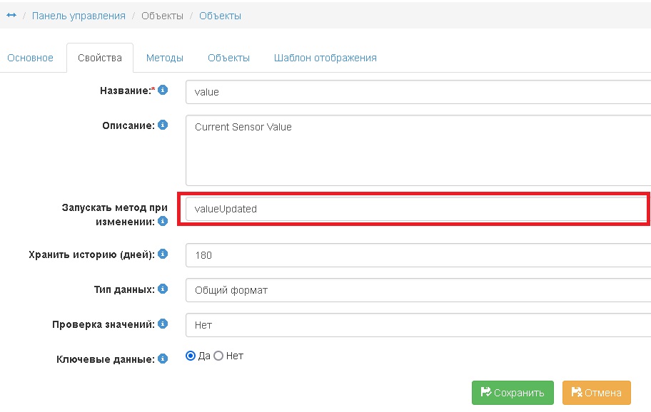Click the orange Отмена button
This screenshot has width=651, height=412.
(596, 393)
